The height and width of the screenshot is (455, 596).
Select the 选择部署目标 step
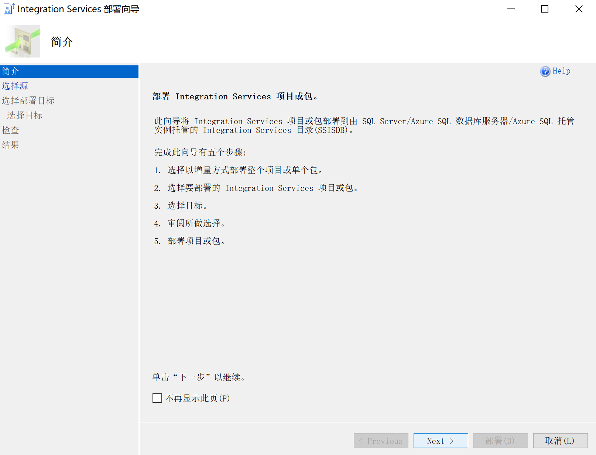(x=28, y=100)
